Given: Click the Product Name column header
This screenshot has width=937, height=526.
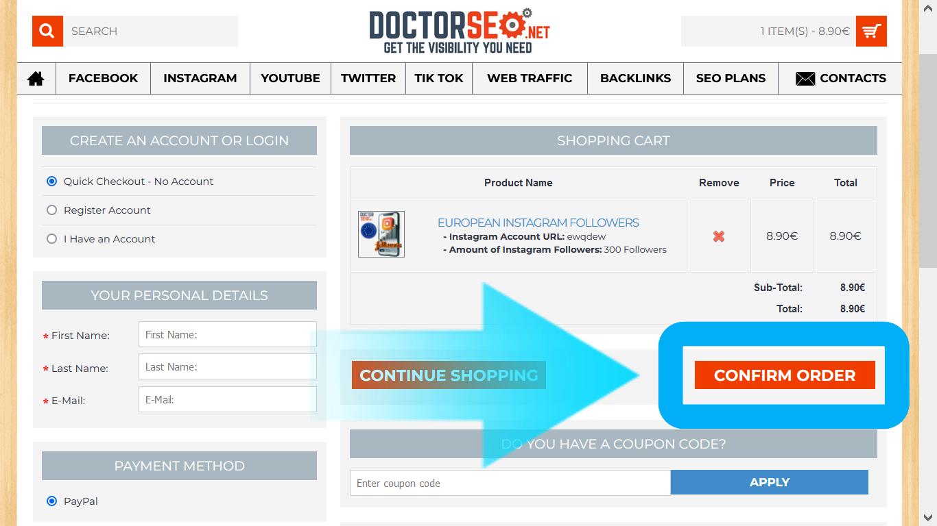Looking at the screenshot, I should point(519,183).
